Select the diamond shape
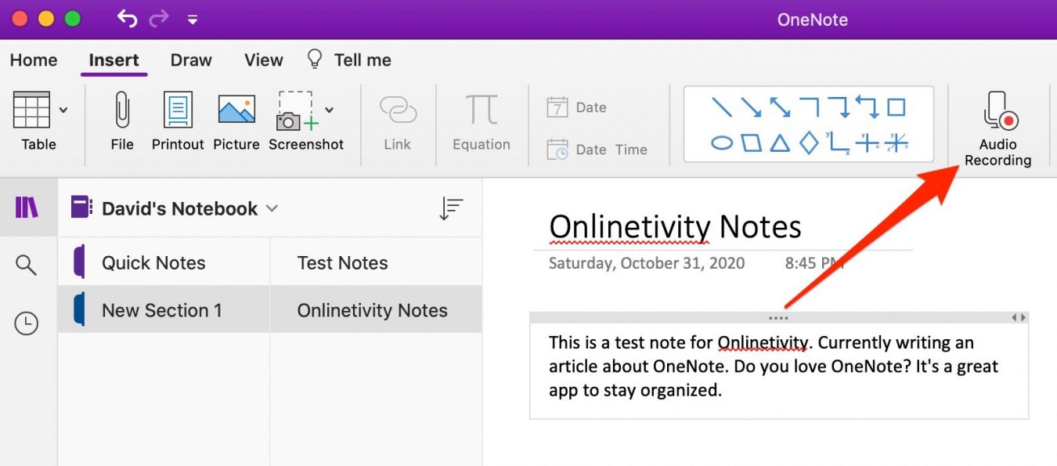Screen dimensions: 1057x466 click(x=809, y=143)
